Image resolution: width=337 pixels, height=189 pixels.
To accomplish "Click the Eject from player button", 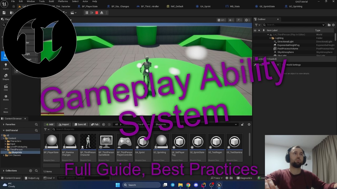I will point(102,13).
